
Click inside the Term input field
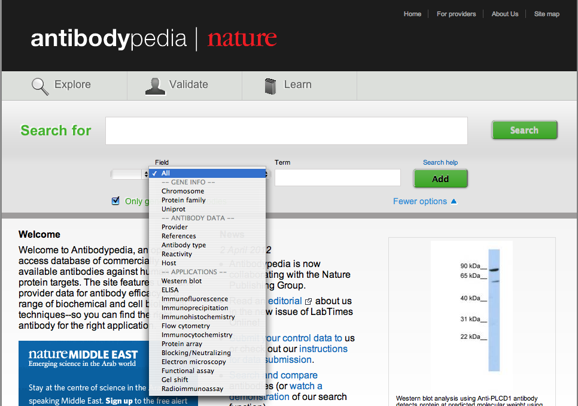coord(337,177)
